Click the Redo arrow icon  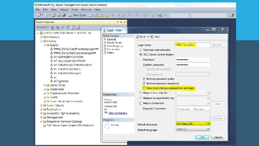click(137, 15)
